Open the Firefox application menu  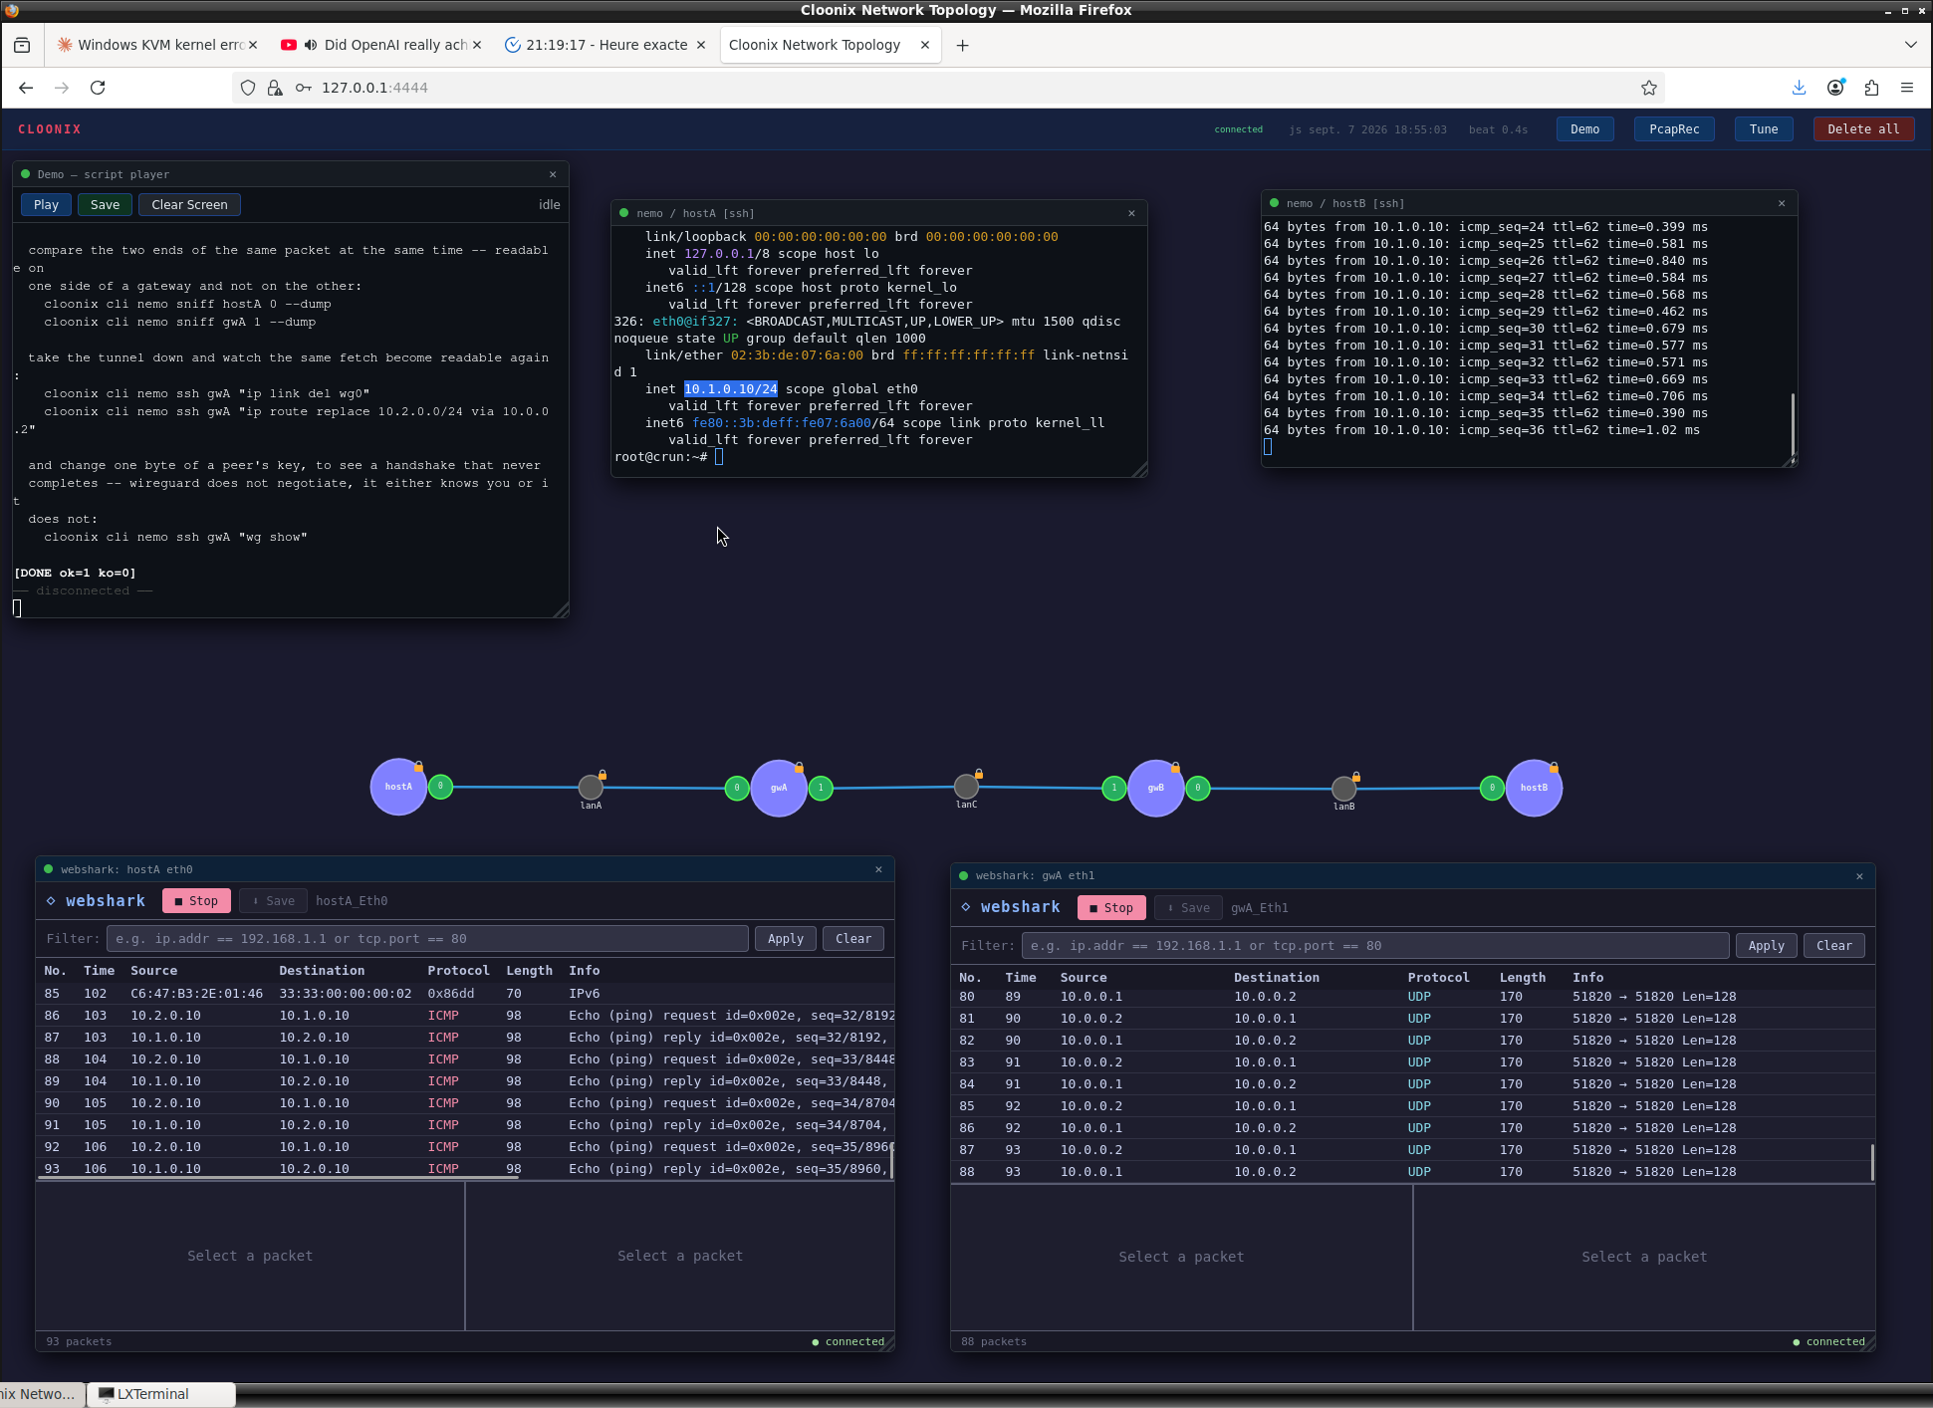tap(1907, 88)
